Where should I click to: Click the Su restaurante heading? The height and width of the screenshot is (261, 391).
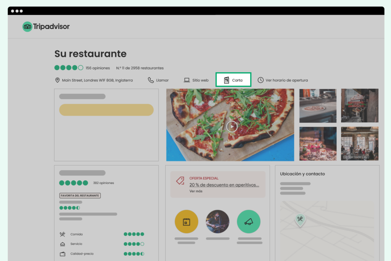click(x=90, y=53)
